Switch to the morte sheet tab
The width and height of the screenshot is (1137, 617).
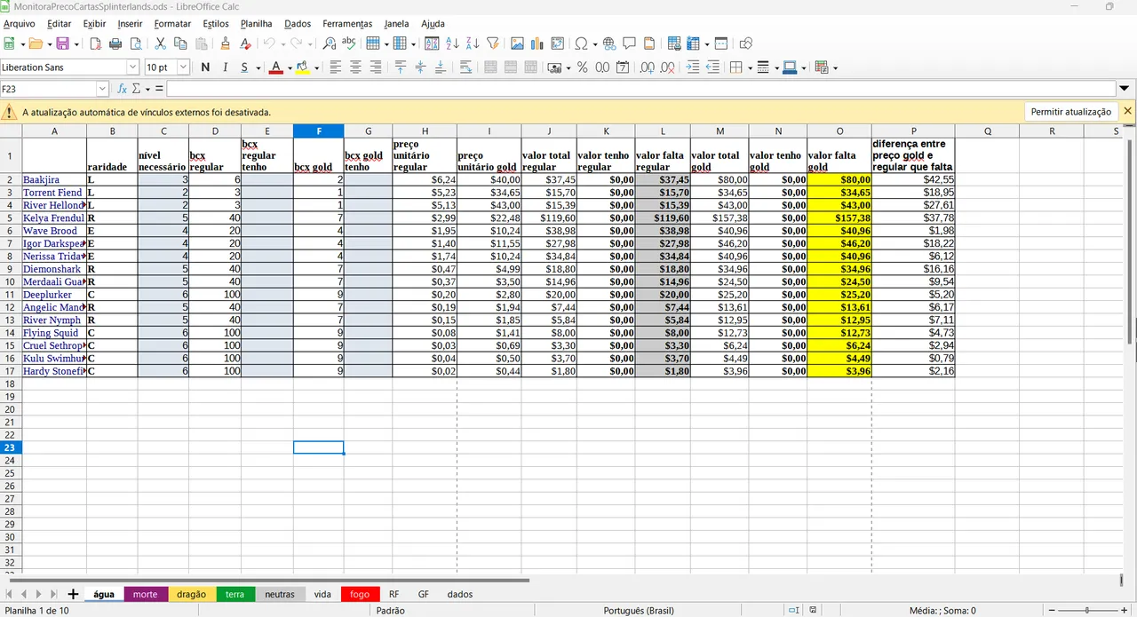click(145, 594)
